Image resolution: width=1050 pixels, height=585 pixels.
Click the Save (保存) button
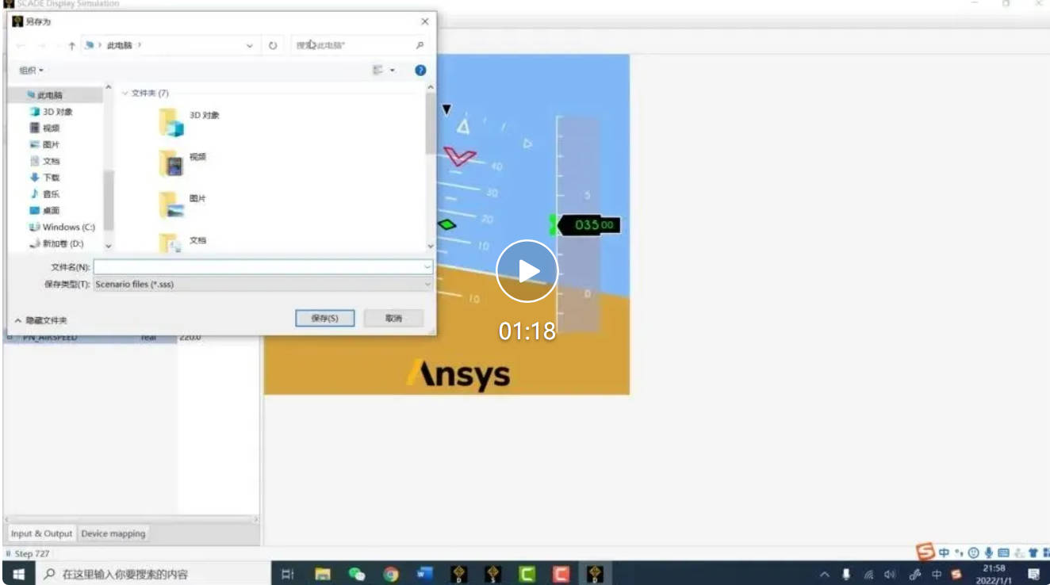[324, 318]
